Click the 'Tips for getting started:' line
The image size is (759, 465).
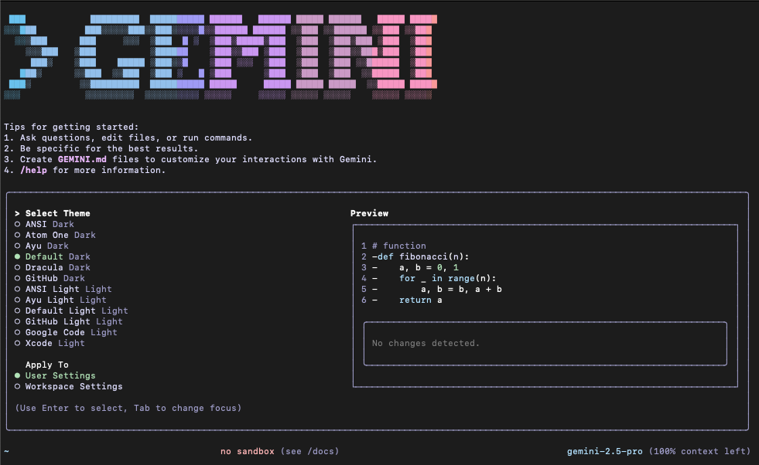pos(71,127)
